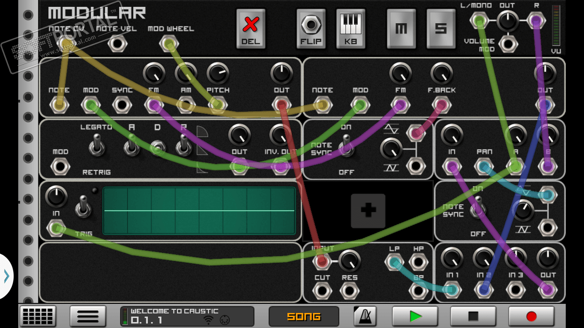Adjust the master OUT volume knob
Image resolution: width=584 pixels, height=328 pixels.
[507, 20]
